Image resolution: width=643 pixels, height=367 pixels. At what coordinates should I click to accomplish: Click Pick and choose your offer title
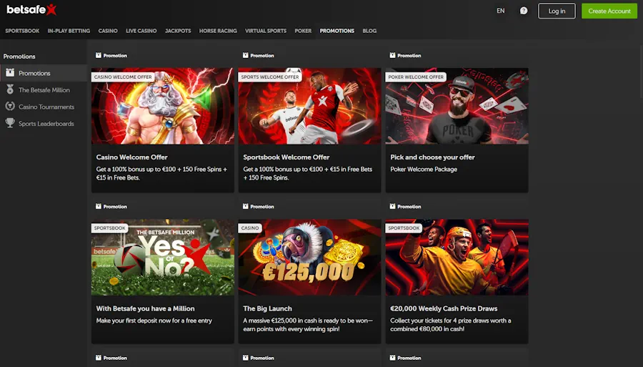tap(432, 157)
